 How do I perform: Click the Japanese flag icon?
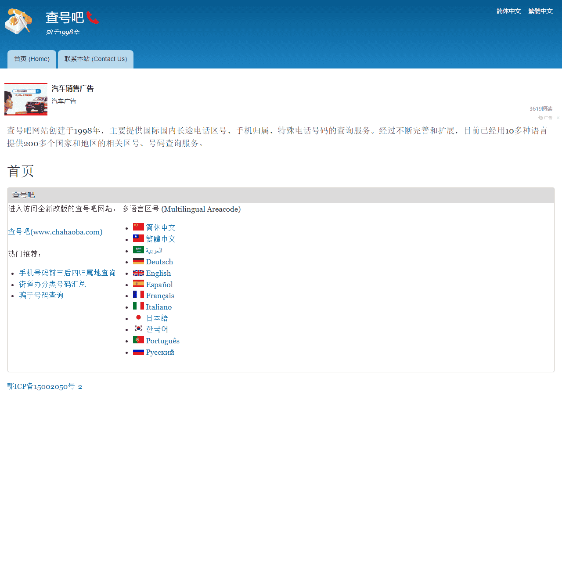[138, 317]
